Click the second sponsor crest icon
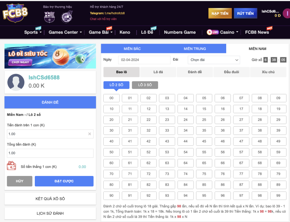Viewport: 290px width, 222px height. [67, 17]
